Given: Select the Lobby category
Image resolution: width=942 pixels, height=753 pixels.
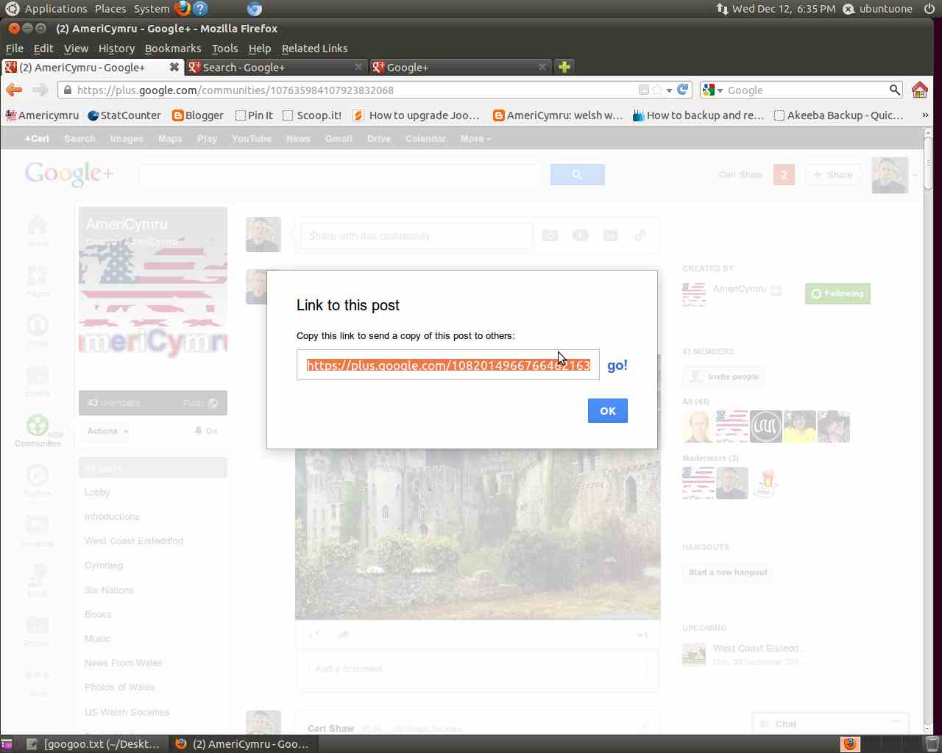Looking at the screenshot, I should coord(97,493).
